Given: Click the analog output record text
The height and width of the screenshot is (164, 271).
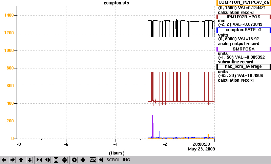Looking at the screenshot, I should pyautogui.click(x=239, y=44).
